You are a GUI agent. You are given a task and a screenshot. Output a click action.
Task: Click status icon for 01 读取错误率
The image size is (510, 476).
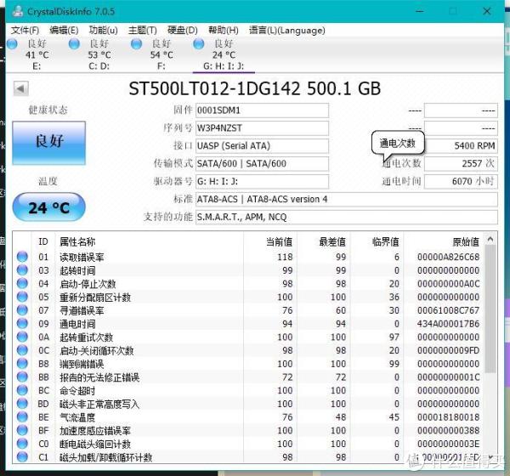tap(22, 257)
